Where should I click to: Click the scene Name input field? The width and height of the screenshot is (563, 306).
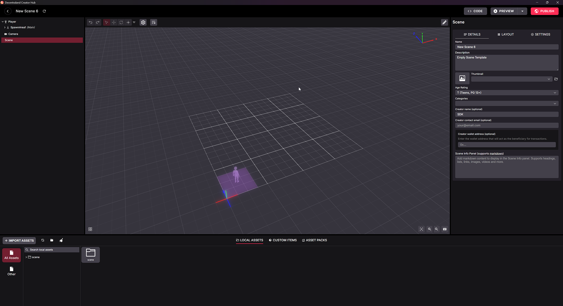click(x=507, y=47)
